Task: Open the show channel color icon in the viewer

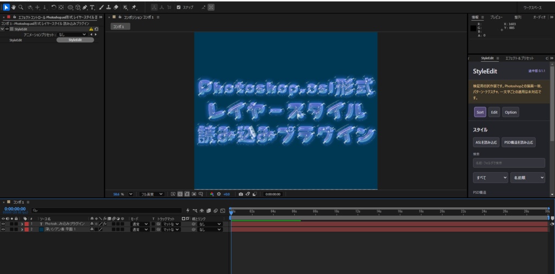Action: coord(212,194)
